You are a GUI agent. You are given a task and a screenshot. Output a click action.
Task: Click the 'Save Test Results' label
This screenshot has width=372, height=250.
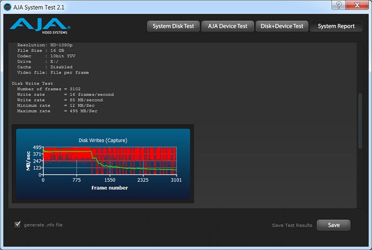point(292,225)
